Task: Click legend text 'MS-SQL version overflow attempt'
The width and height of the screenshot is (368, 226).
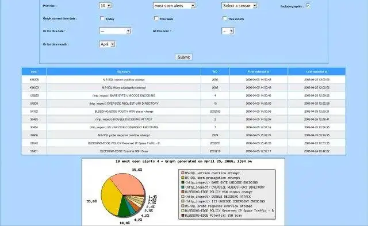Action: click(x=212, y=173)
